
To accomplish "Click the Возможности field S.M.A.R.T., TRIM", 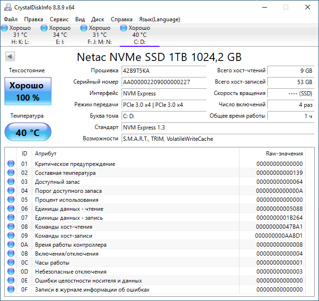I will [218, 139].
